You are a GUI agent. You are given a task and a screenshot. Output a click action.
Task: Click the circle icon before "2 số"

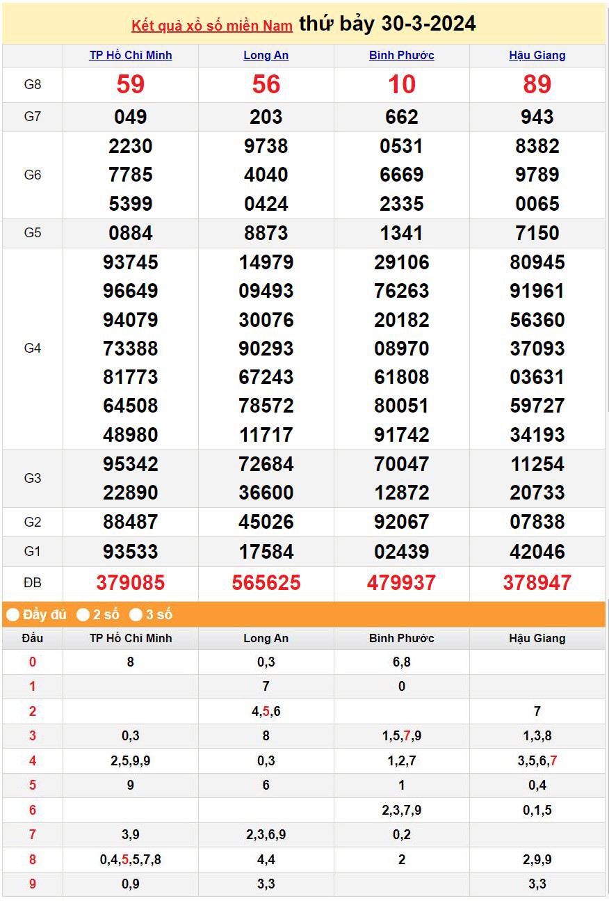coord(82,614)
